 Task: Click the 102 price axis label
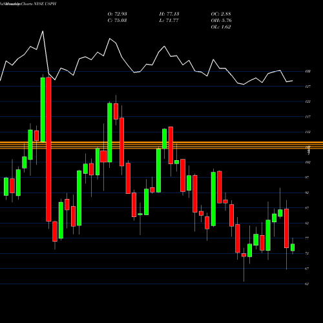(x=308, y=162)
